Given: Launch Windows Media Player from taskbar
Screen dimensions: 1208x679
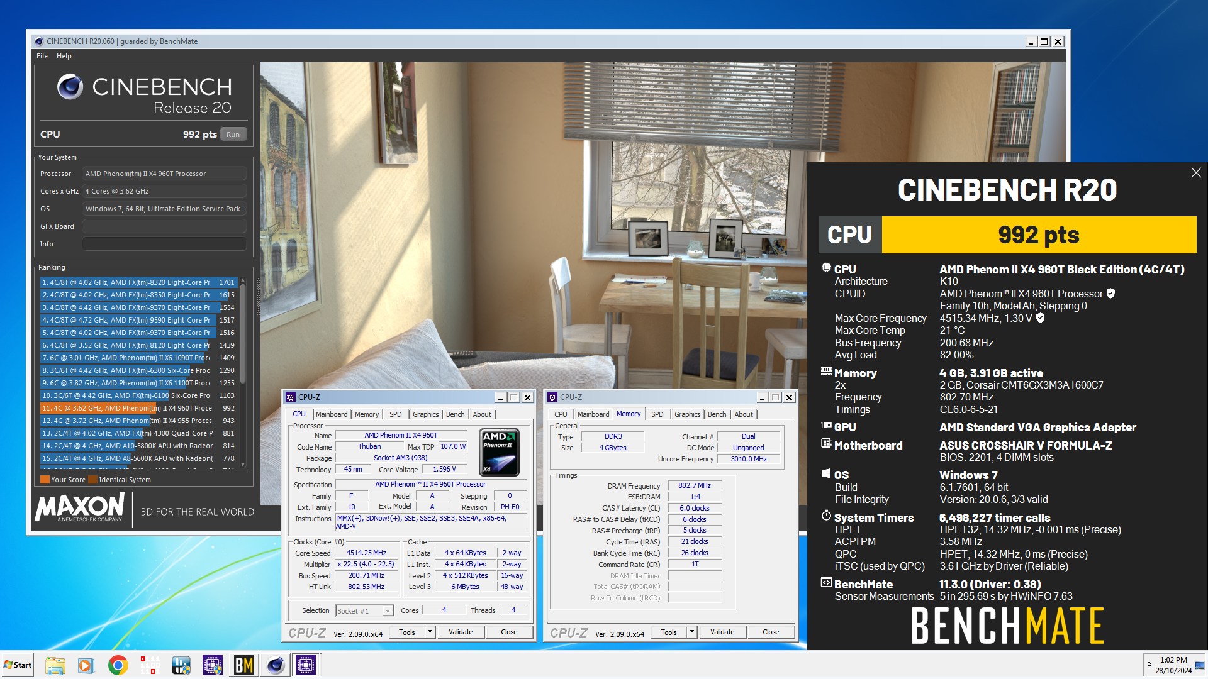Looking at the screenshot, I should (86, 665).
